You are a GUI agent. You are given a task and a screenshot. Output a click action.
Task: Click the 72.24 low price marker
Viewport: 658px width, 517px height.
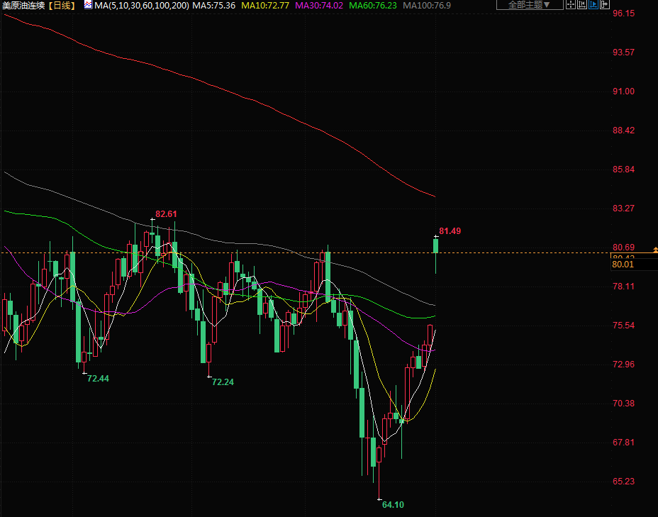point(223,382)
